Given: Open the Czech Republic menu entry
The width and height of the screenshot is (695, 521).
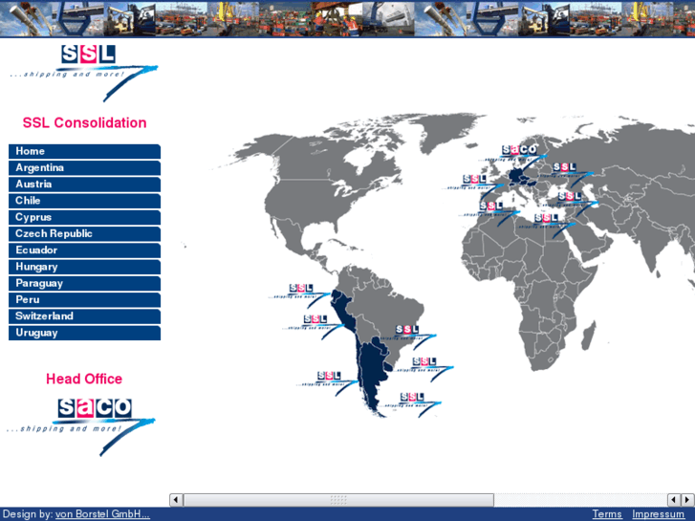Looking at the screenshot, I should [x=84, y=233].
